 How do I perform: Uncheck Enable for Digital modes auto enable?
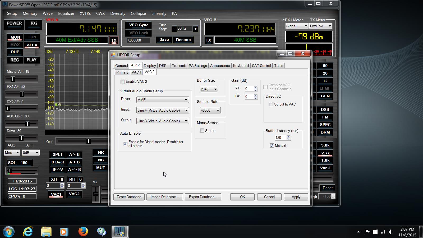125,144
